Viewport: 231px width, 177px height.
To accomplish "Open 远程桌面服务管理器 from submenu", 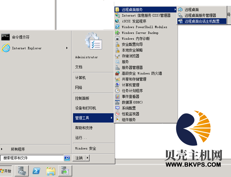I will pyautogui.click(x=200, y=15).
